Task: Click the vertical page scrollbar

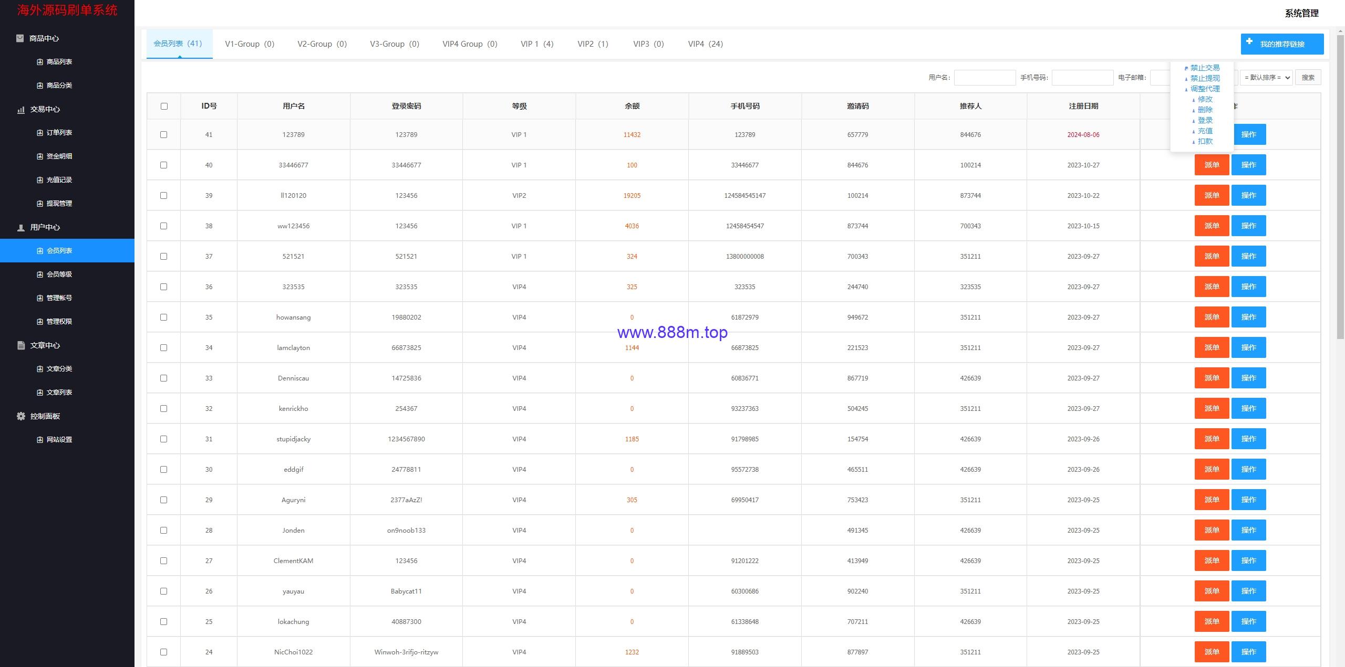Action: (x=1340, y=187)
